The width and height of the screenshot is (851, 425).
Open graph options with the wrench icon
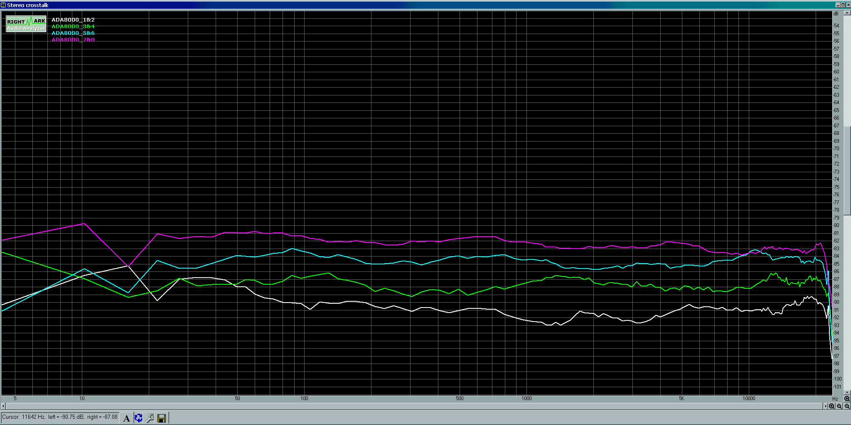coord(150,418)
